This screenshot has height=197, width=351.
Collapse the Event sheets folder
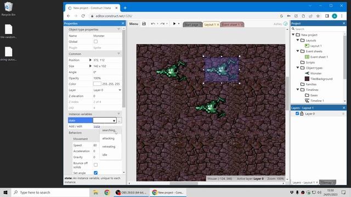click(298, 51)
